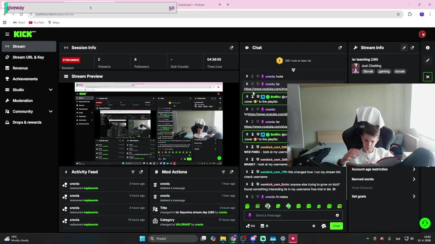Open a new browser tab
This screenshot has height=244, width=435.
[x=228, y=5]
